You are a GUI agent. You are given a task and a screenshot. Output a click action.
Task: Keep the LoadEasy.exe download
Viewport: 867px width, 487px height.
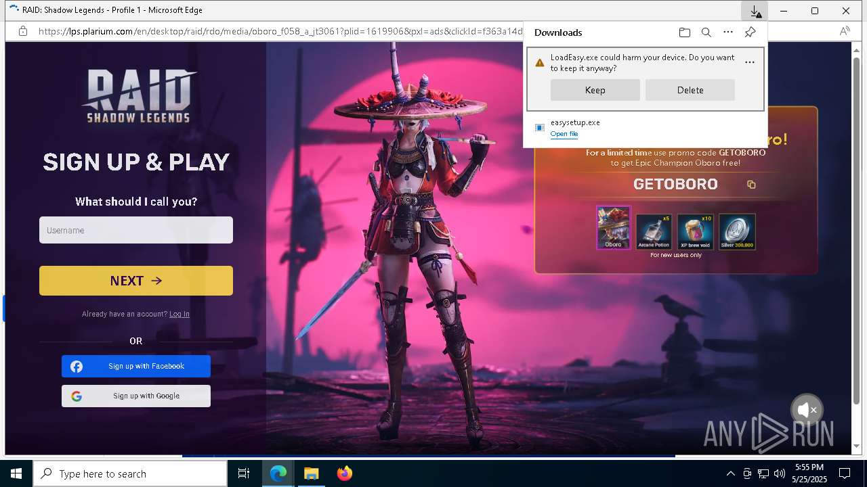click(595, 90)
